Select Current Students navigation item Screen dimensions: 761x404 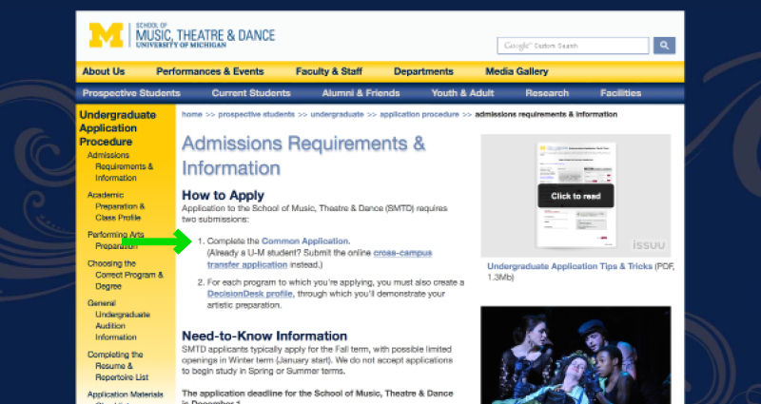[x=251, y=93]
